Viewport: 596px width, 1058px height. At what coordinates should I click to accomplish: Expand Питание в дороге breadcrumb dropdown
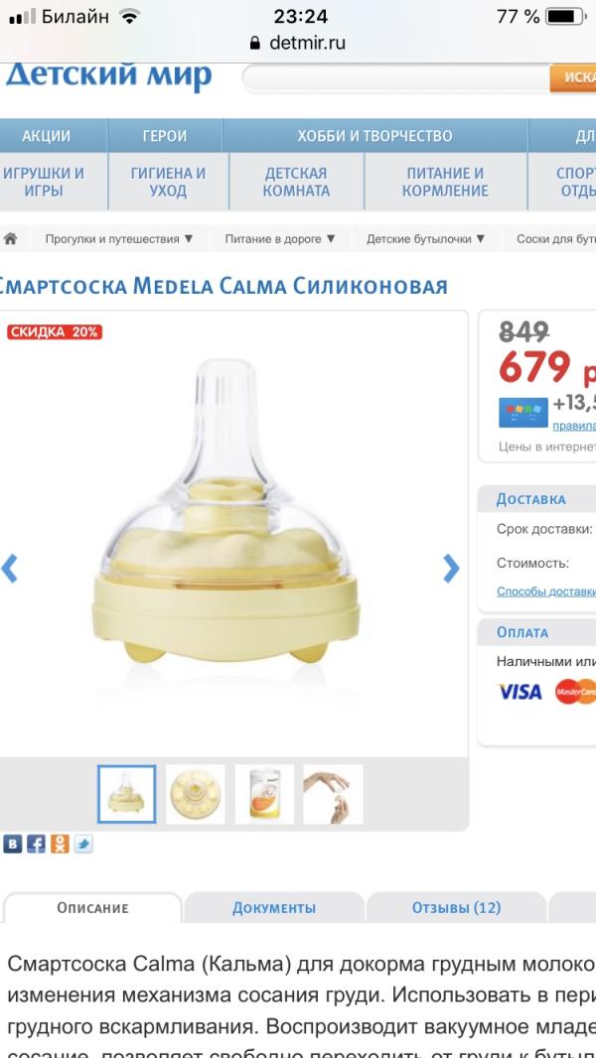[x=280, y=239]
